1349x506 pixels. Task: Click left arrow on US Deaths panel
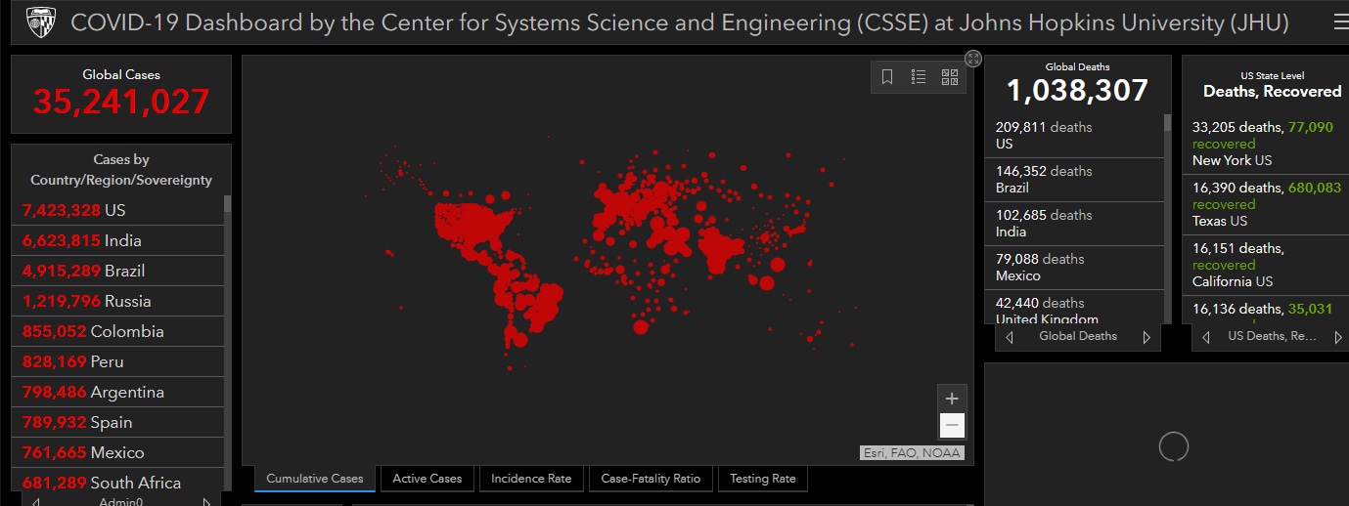coord(1206,337)
